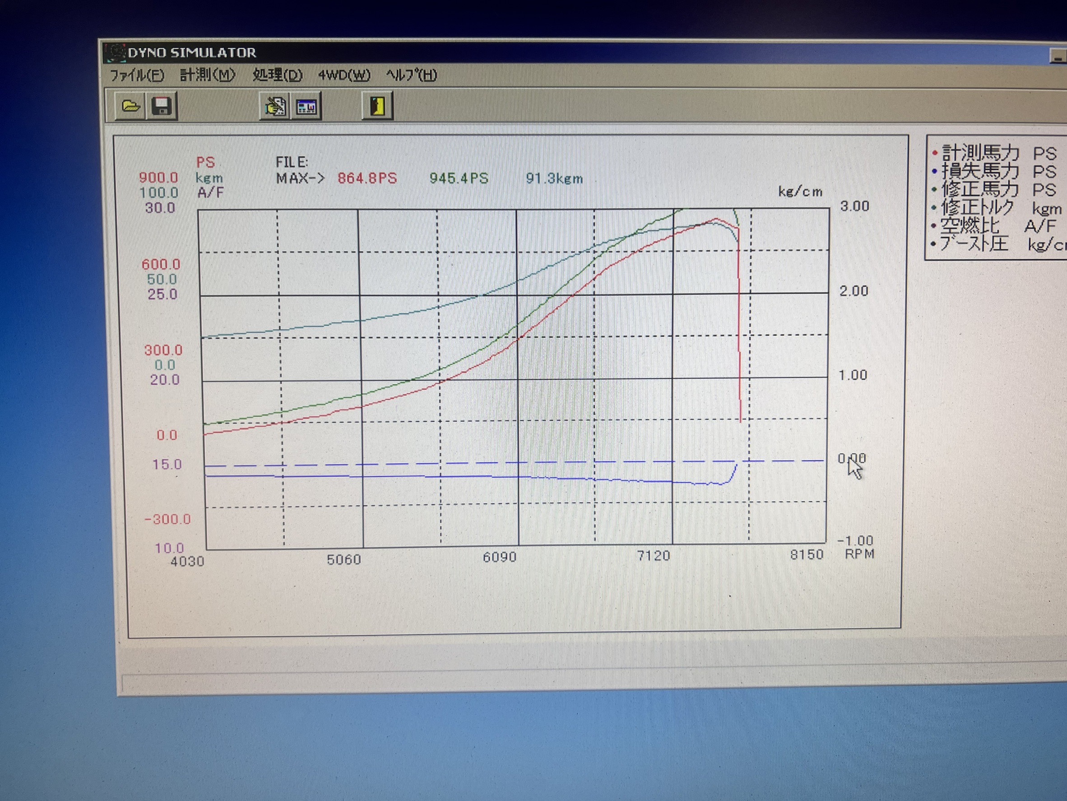Click the kgm unit heading at left
Image resolution: width=1067 pixels, height=801 pixels.
209,178
